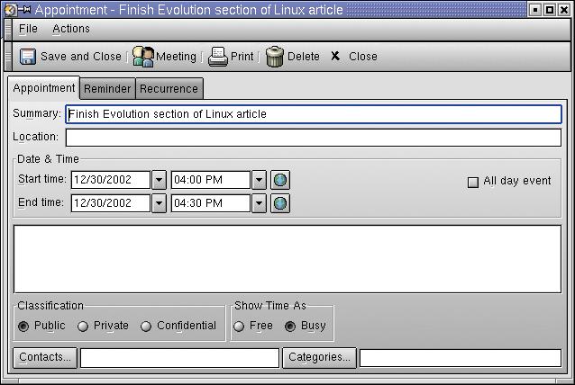Expand the start time 04:00 PM dropdown
The image size is (575, 385).
coord(259,180)
